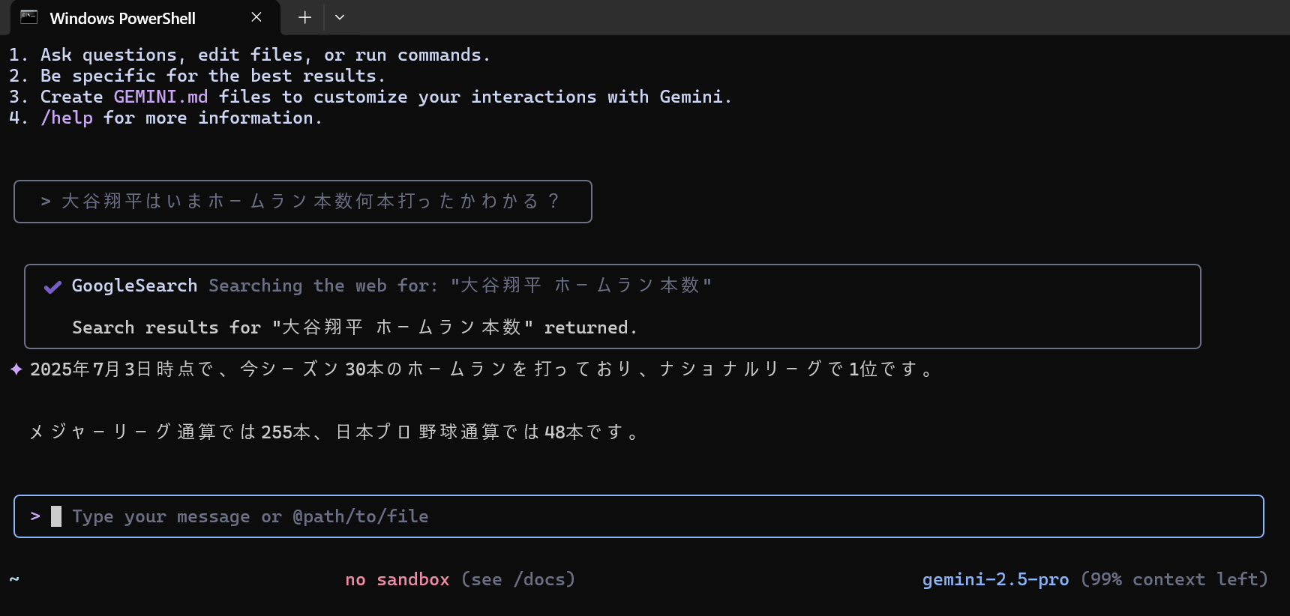Click the GoogleSearch tool label
This screenshot has height=616, width=1290.
point(134,286)
